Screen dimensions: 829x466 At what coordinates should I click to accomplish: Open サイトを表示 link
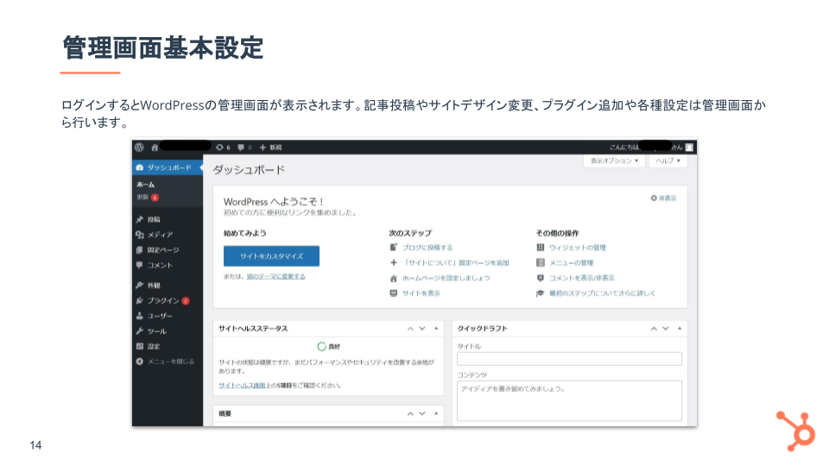[x=421, y=293]
